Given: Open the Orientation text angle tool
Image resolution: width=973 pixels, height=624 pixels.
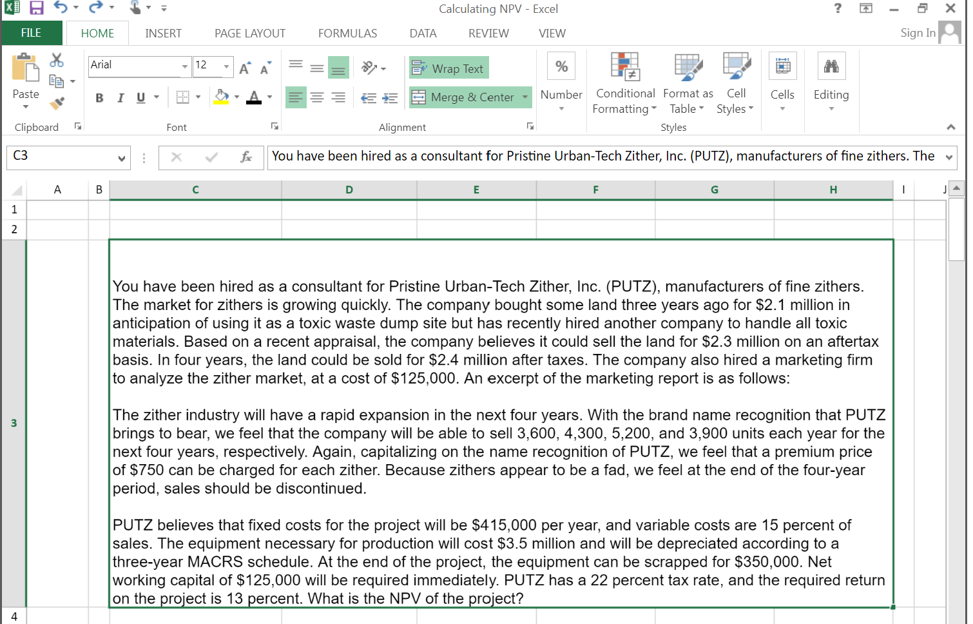Looking at the screenshot, I should click(369, 68).
